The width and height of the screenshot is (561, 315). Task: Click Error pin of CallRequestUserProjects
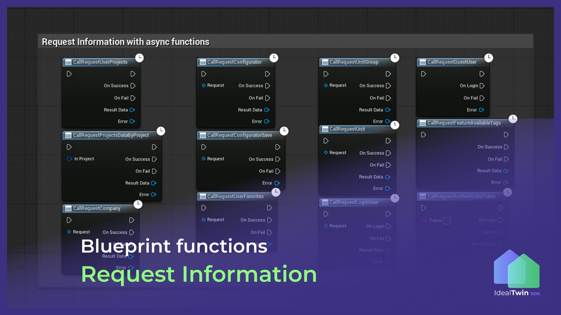click(x=132, y=122)
